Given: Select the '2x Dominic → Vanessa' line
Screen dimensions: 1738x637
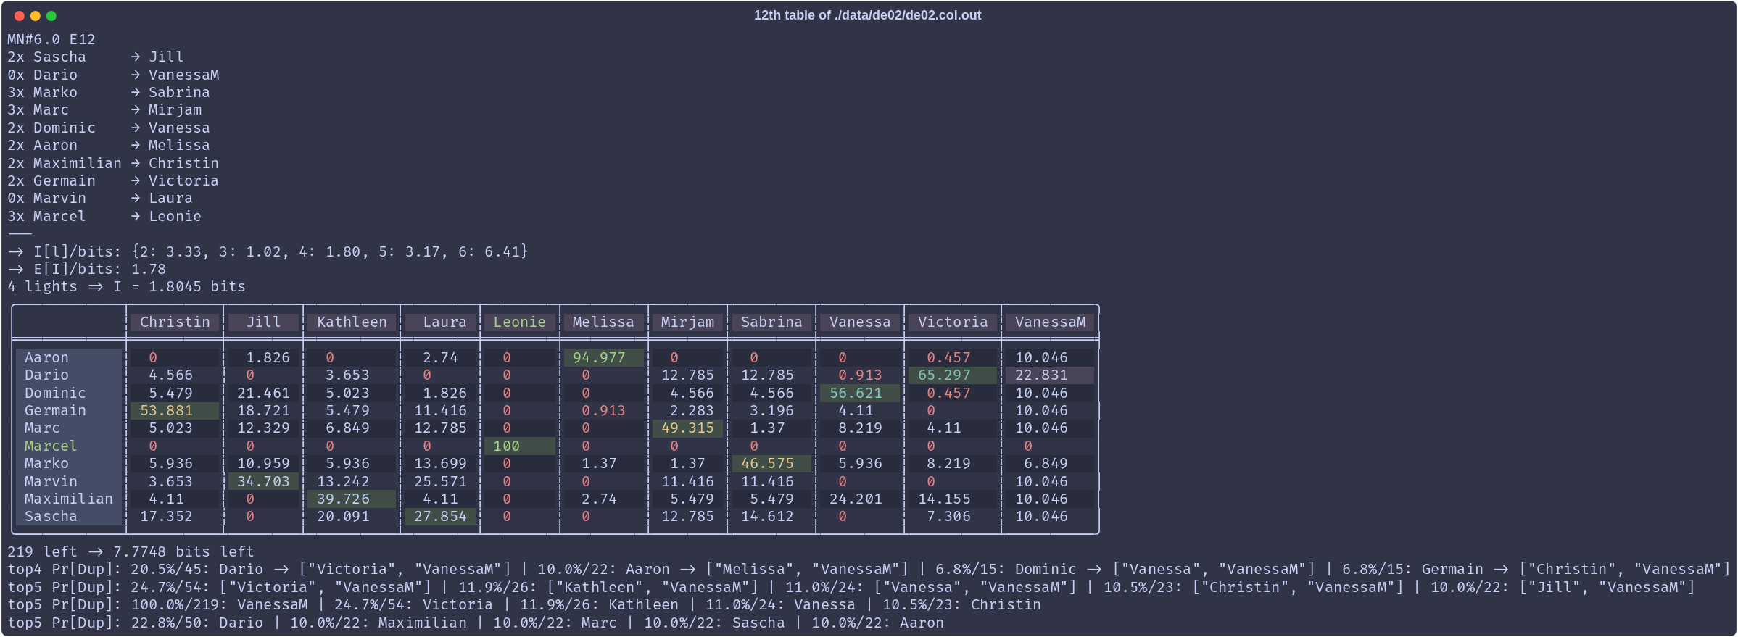Looking at the screenshot, I should click(x=109, y=128).
